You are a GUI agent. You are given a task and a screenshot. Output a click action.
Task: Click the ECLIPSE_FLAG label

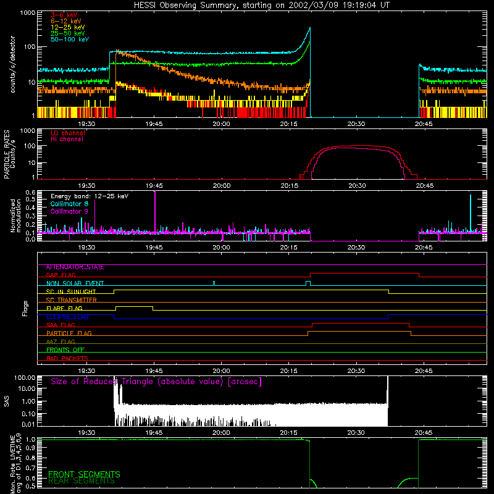coord(67,317)
